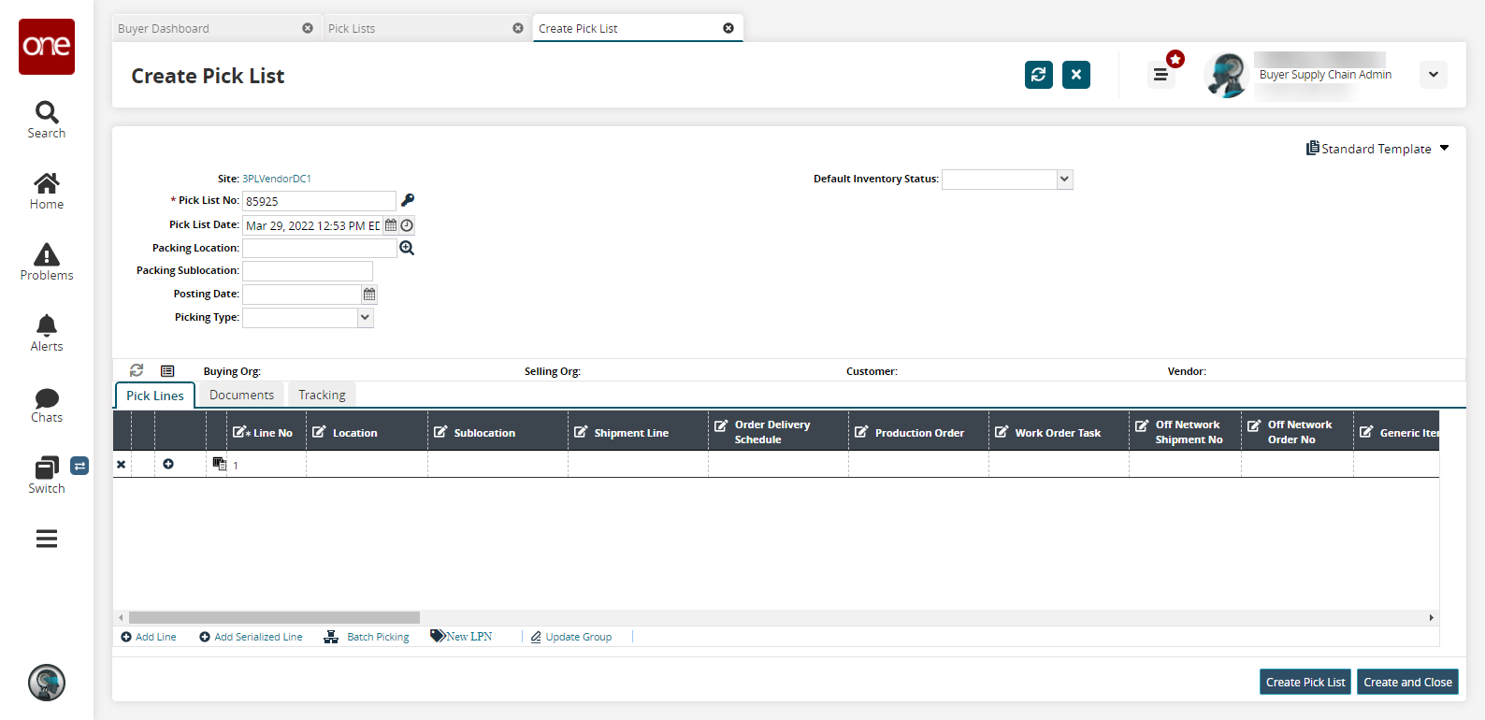Open the Standard Template dropdown
1485x720 pixels.
click(x=1377, y=149)
